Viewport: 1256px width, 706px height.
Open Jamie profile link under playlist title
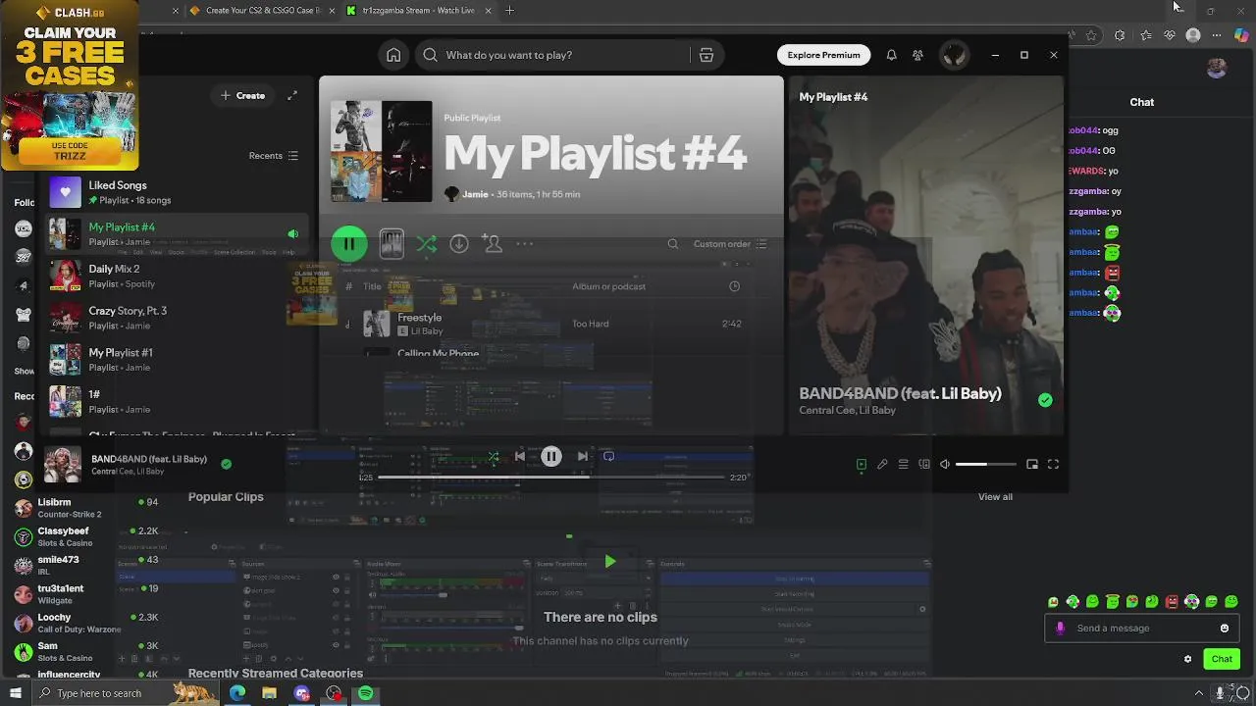(x=475, y=194)
